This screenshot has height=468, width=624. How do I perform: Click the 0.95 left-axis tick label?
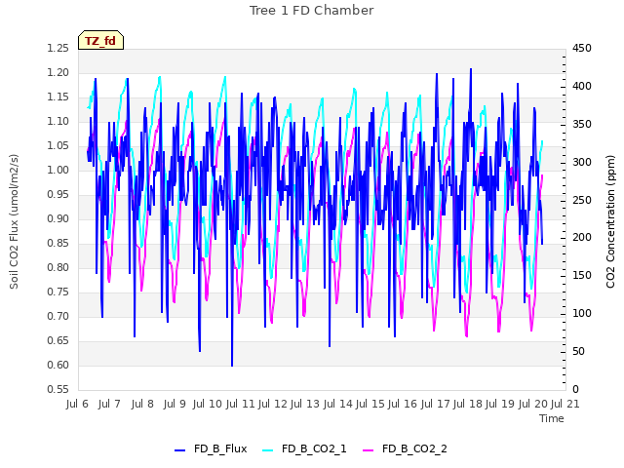point(58,195)
